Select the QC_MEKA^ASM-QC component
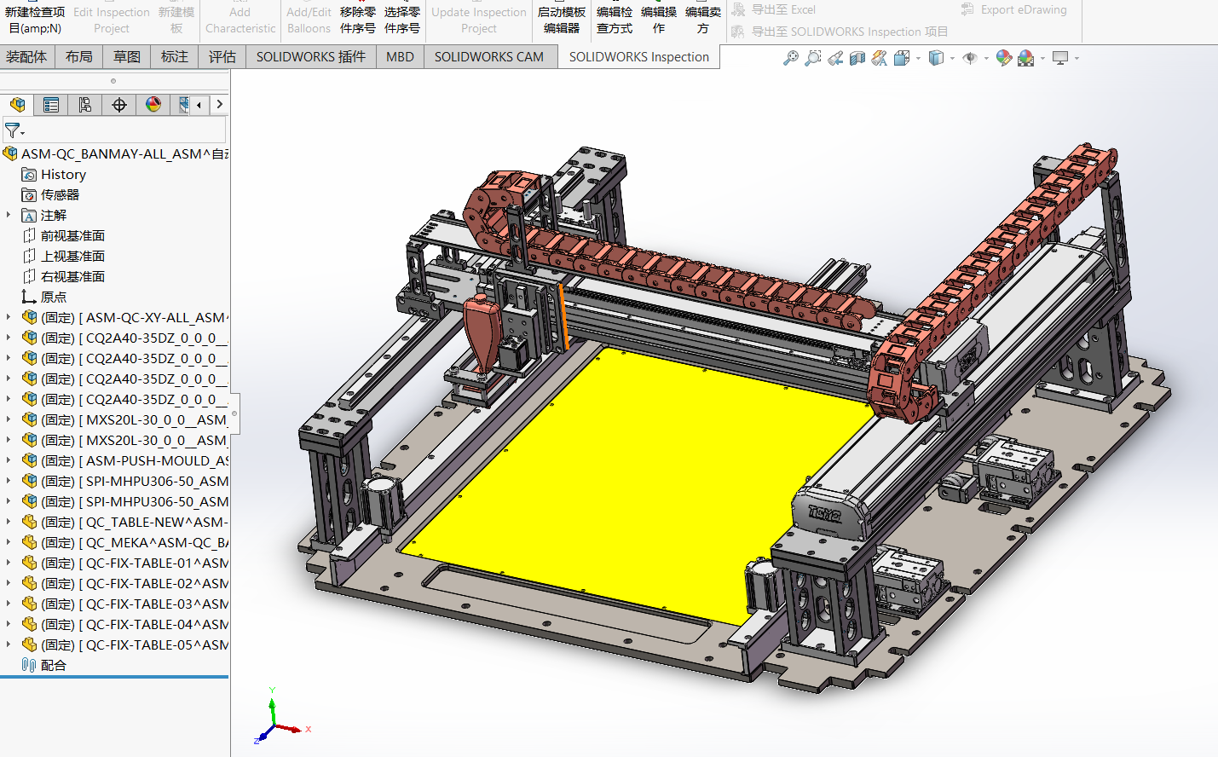Image resolution: width=1218 pixels, height=757 pixels. pyautogui.click(x=125, y=543)
